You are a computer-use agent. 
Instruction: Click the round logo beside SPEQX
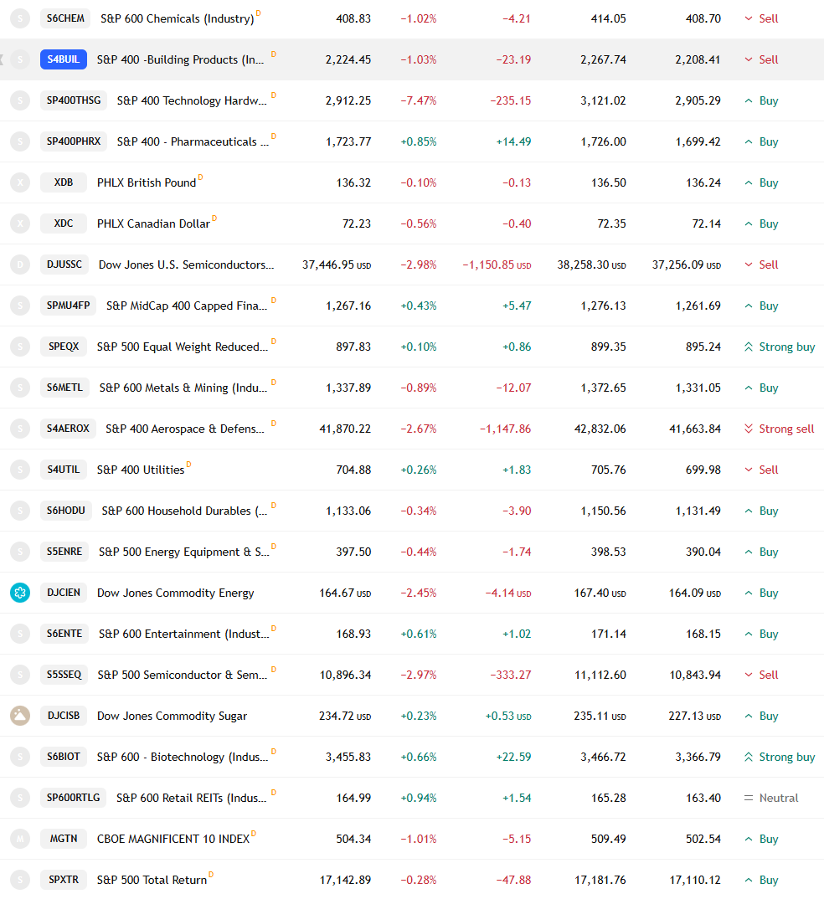click(20, 347)
